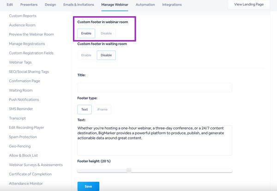Go to the Automation tab

tap(145, 5)
